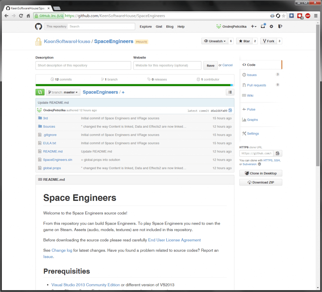Click the sign out icon
322x292 pixels.
tap(280, 26)
